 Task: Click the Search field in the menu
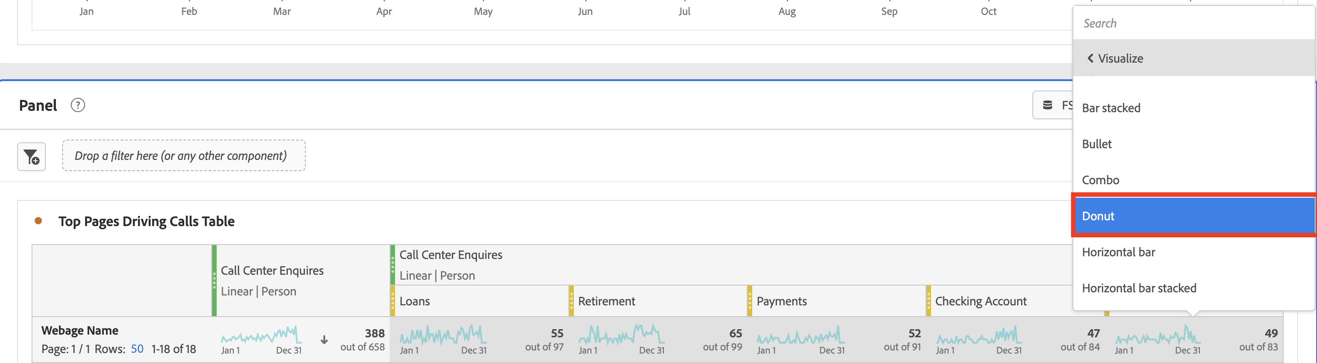[1193, 23]
